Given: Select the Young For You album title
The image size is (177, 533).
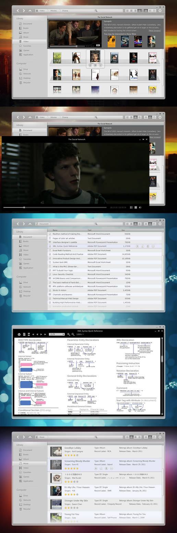Looking at the screenshot, I should pos(72,514).
